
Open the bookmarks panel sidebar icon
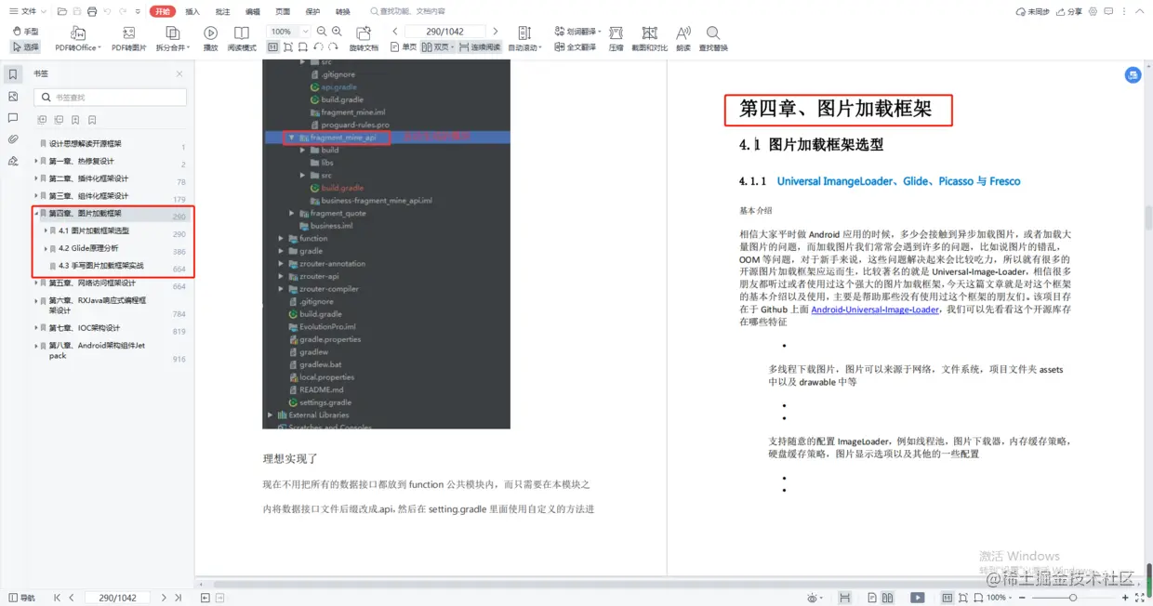[x=13, y=74]
